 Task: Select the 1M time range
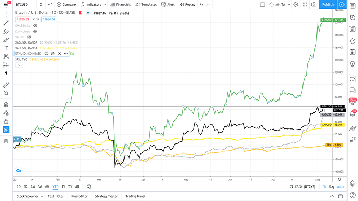pos(33,186)
